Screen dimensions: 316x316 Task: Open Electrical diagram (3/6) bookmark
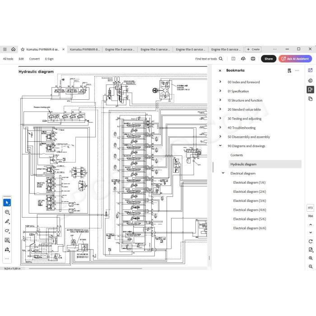point(250,201)
